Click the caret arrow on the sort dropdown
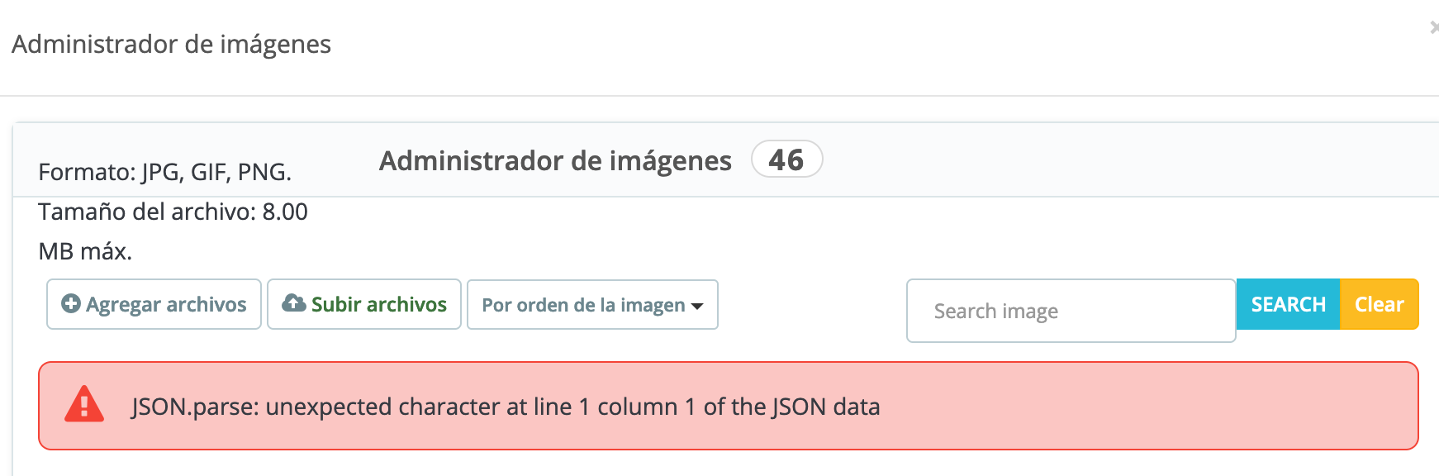 (x=697, y=307)
